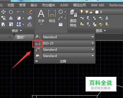Click the layer Freeze snowflake icon
The height and width of the screenshot is (98, 123).
click(x=94, y=18)
